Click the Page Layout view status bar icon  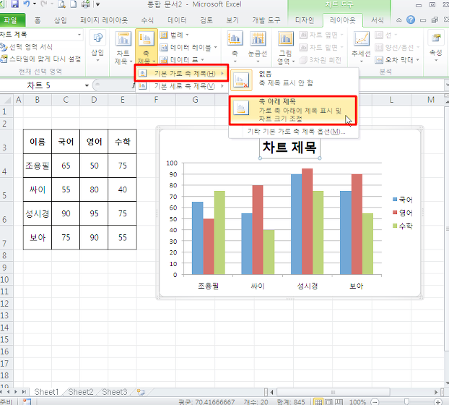click(x=328, y=401)
